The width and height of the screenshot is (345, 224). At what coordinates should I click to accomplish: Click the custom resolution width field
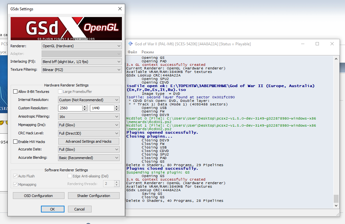[70, 108]
